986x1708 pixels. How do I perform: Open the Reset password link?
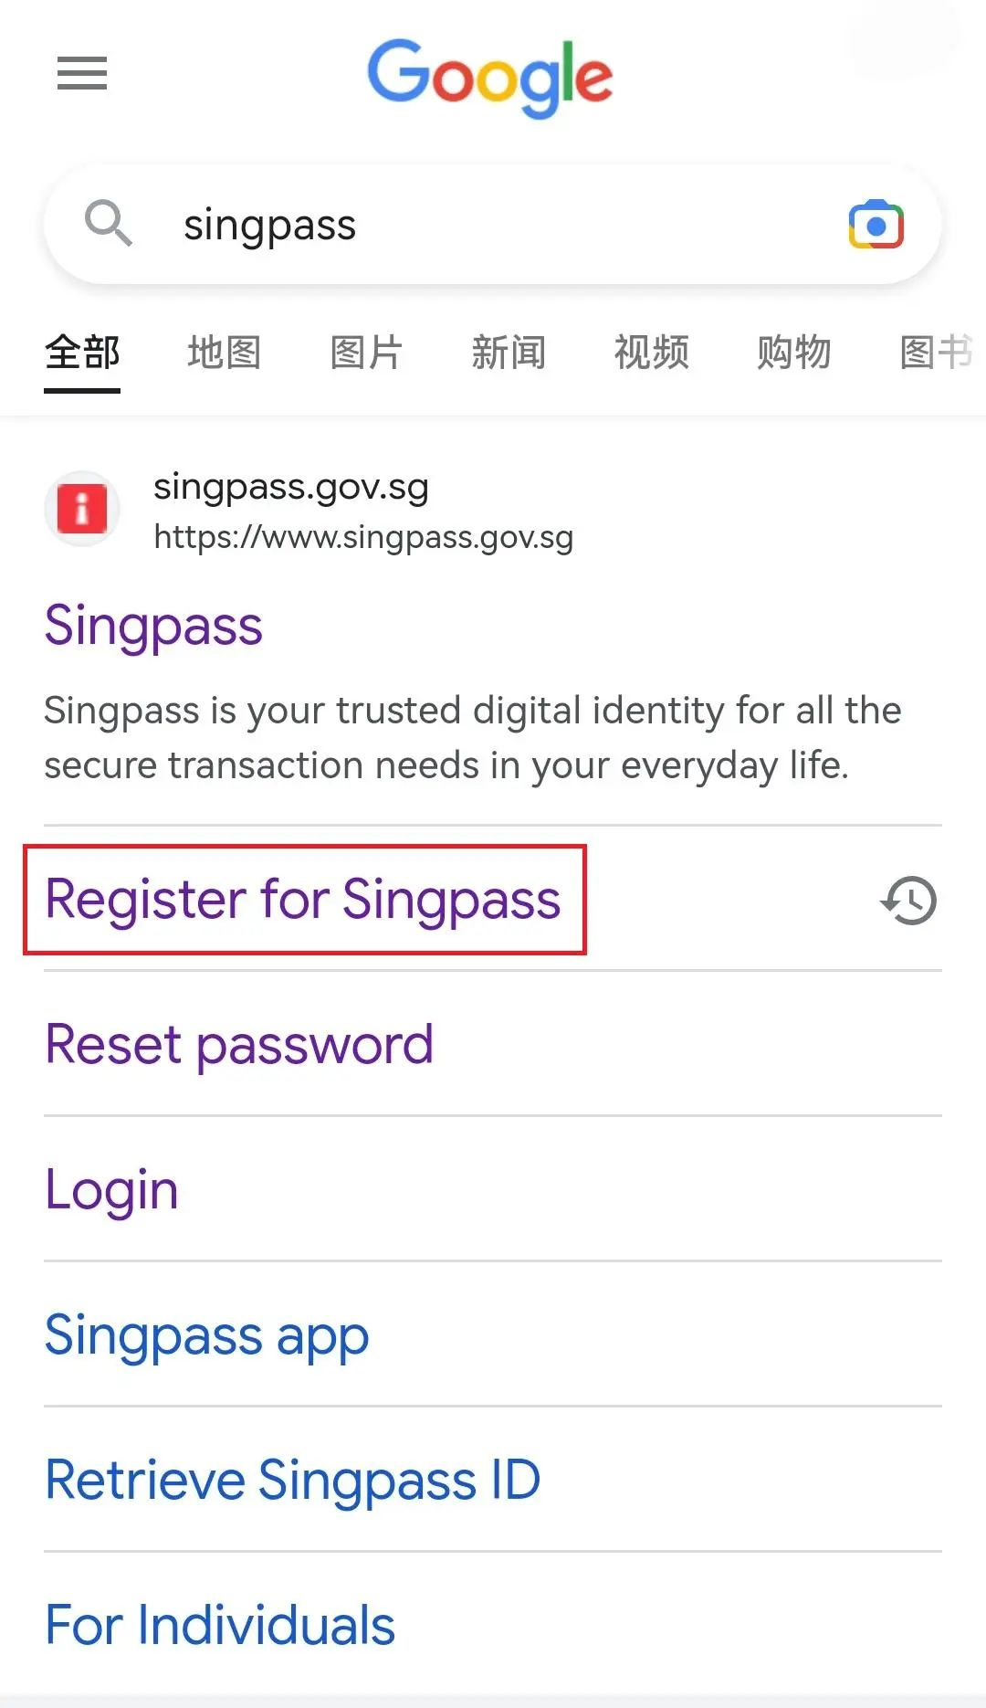239,1044
